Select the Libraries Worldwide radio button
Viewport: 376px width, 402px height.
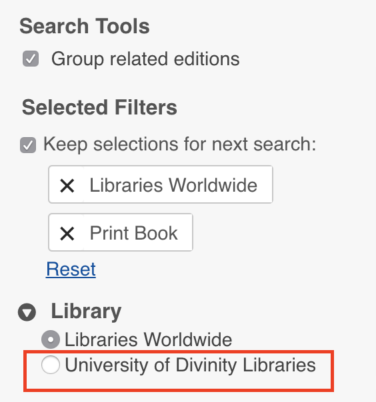51,339
